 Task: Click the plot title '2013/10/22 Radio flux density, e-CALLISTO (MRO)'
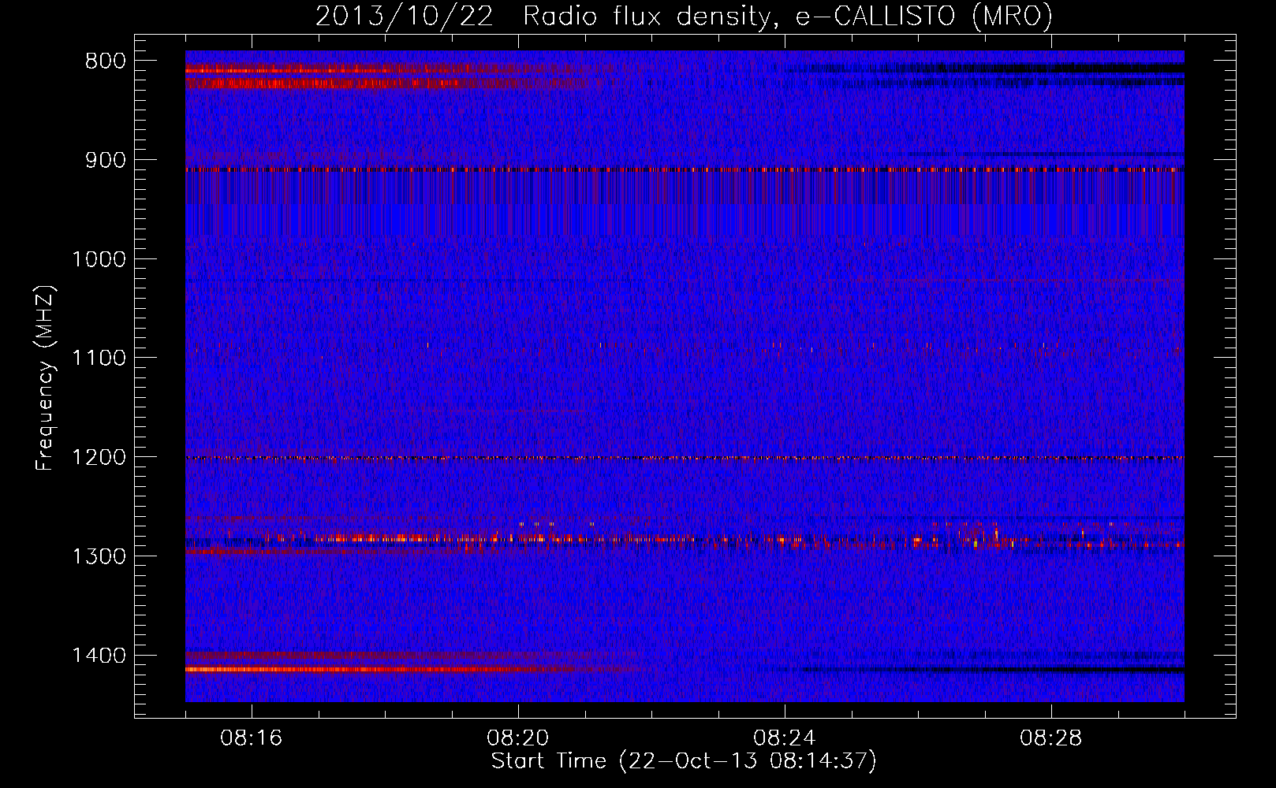coord(684,17)
